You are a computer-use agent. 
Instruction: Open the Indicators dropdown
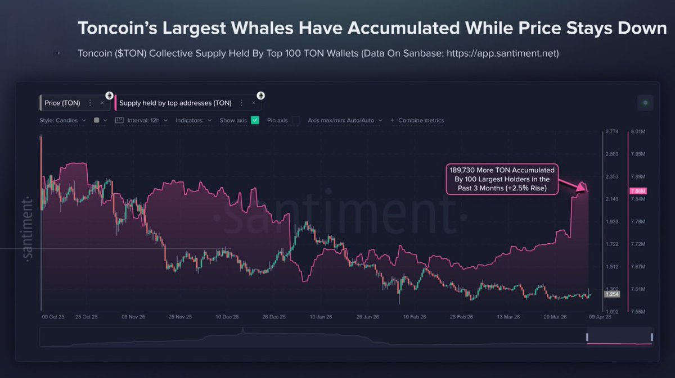193,120
